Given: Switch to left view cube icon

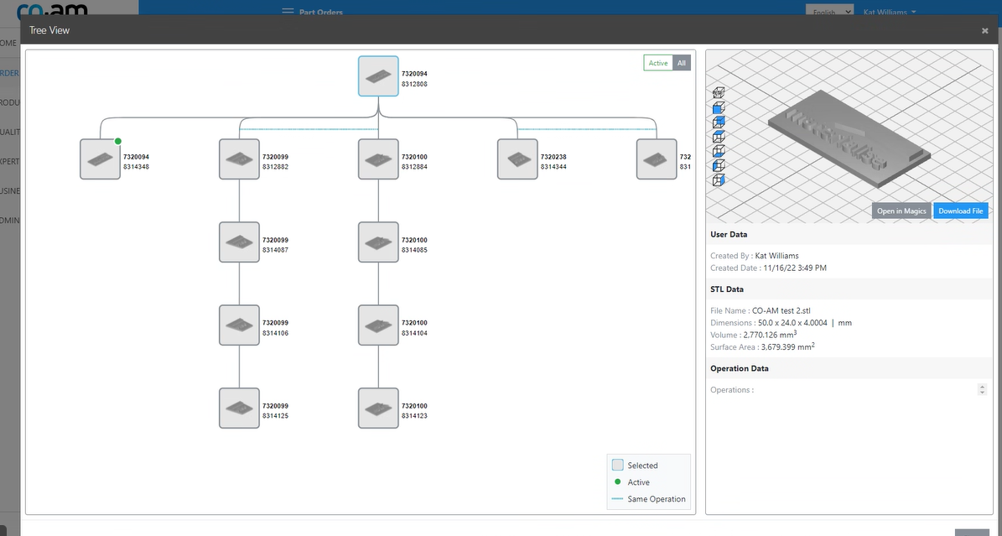Looking at the screenshot, I should pyautogui.click(x=718, y=166).
